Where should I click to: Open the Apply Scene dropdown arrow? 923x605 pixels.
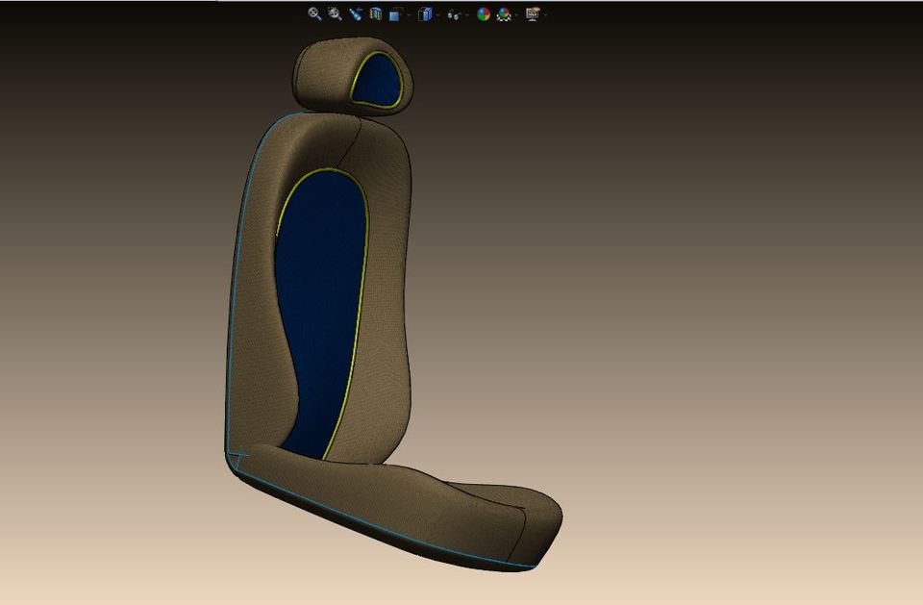click(514, 14)
